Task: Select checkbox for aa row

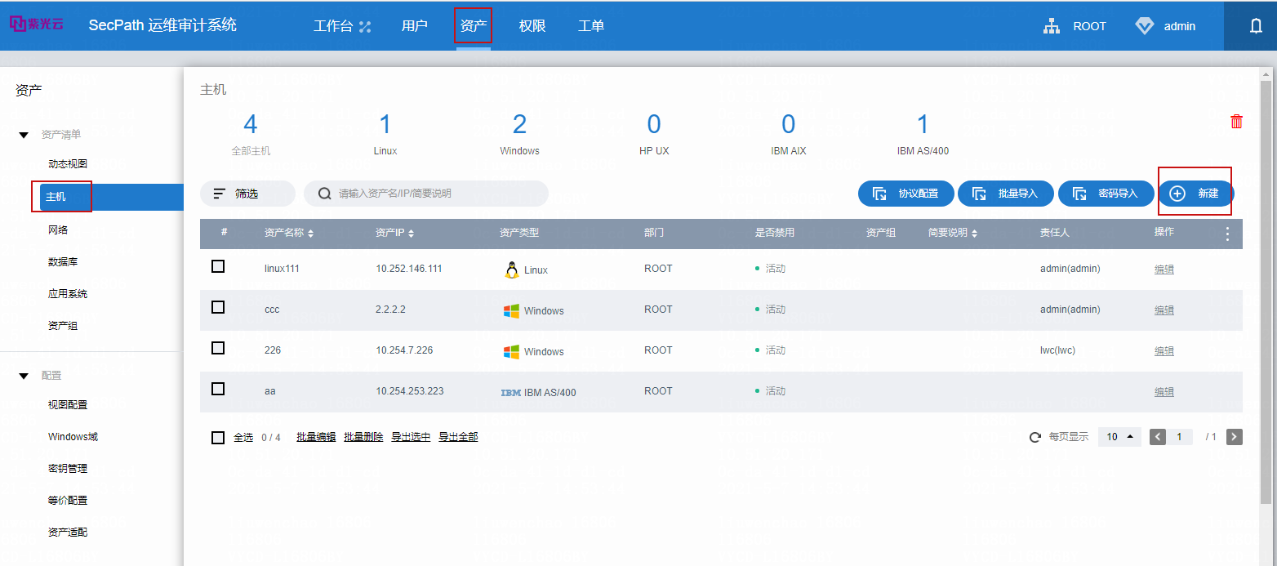Action: pyautogui.click(x=218, y=389)
